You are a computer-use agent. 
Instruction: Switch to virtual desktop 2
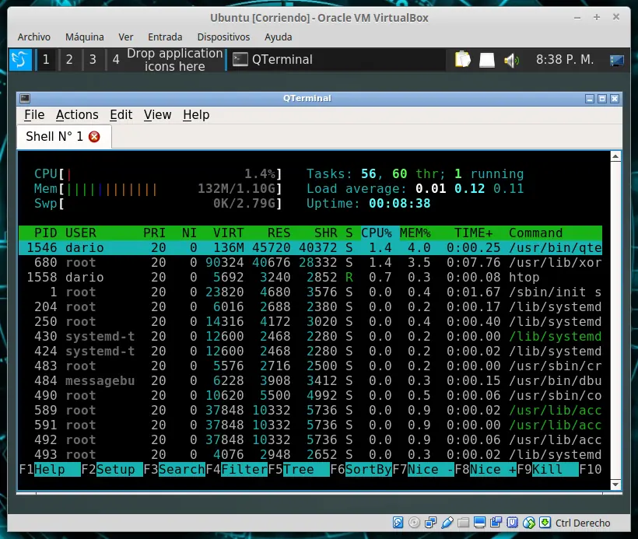69,60
